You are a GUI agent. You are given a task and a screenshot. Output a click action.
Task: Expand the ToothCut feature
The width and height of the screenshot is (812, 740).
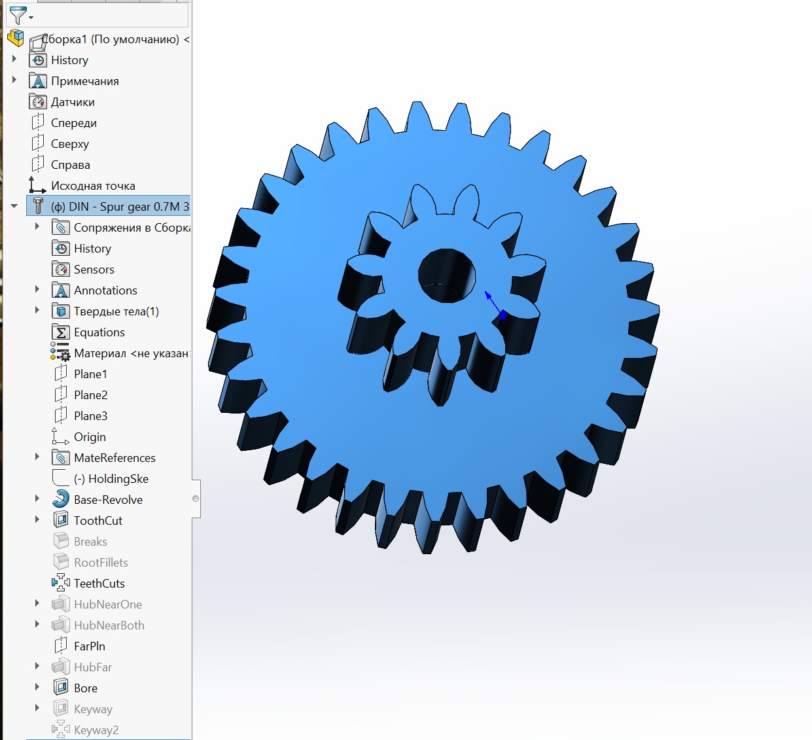click(37, 520)
